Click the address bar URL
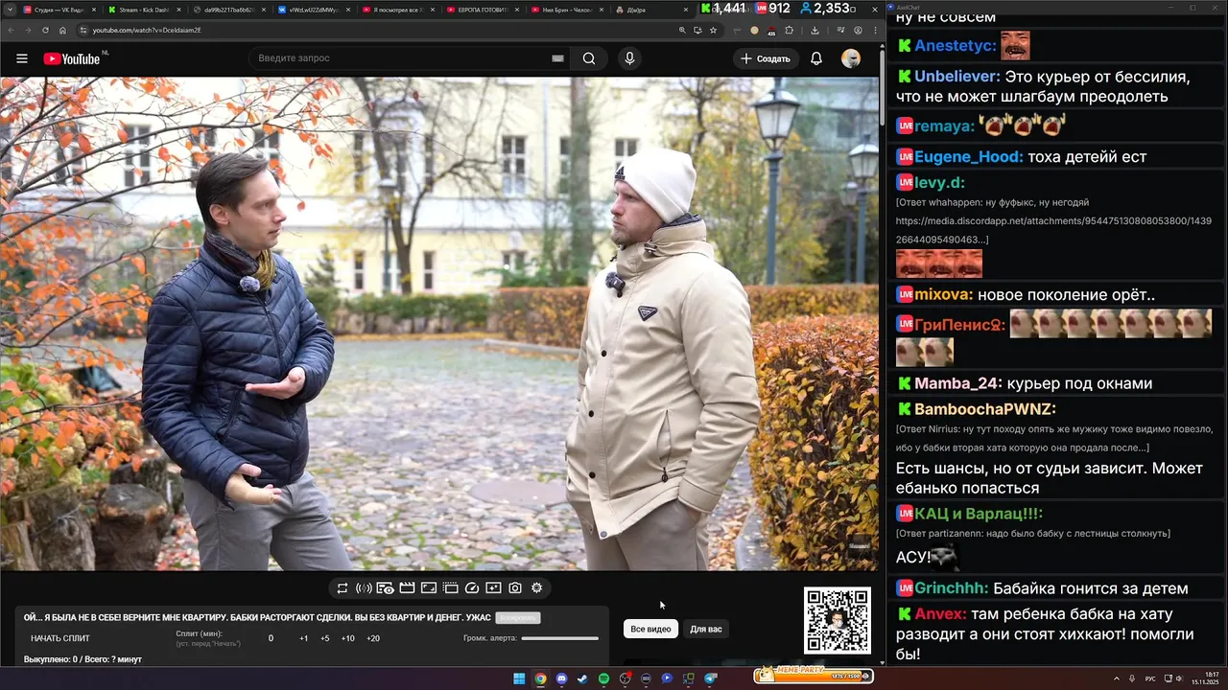 [148, 30]
